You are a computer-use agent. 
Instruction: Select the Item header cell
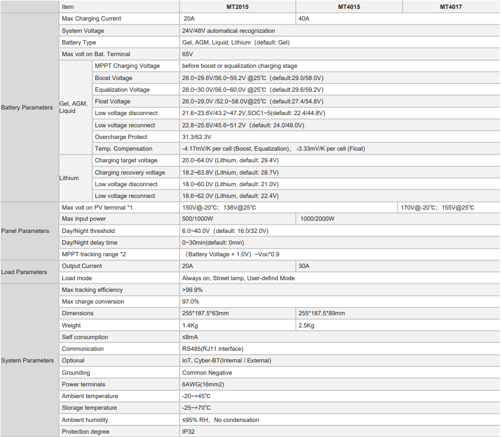119,7
